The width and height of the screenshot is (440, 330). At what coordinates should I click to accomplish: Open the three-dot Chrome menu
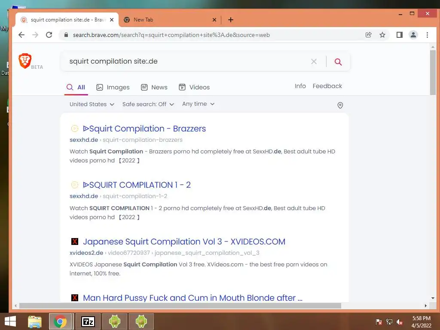click(x=427, y=35)
